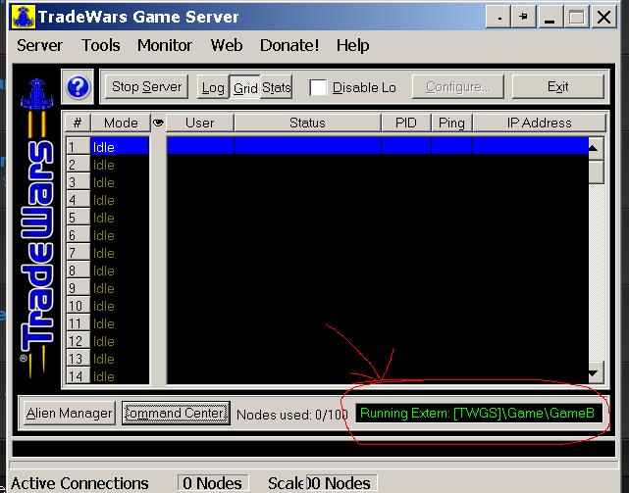Click the eye icon column header
629x493 pixels.
(x=158, y=123)
